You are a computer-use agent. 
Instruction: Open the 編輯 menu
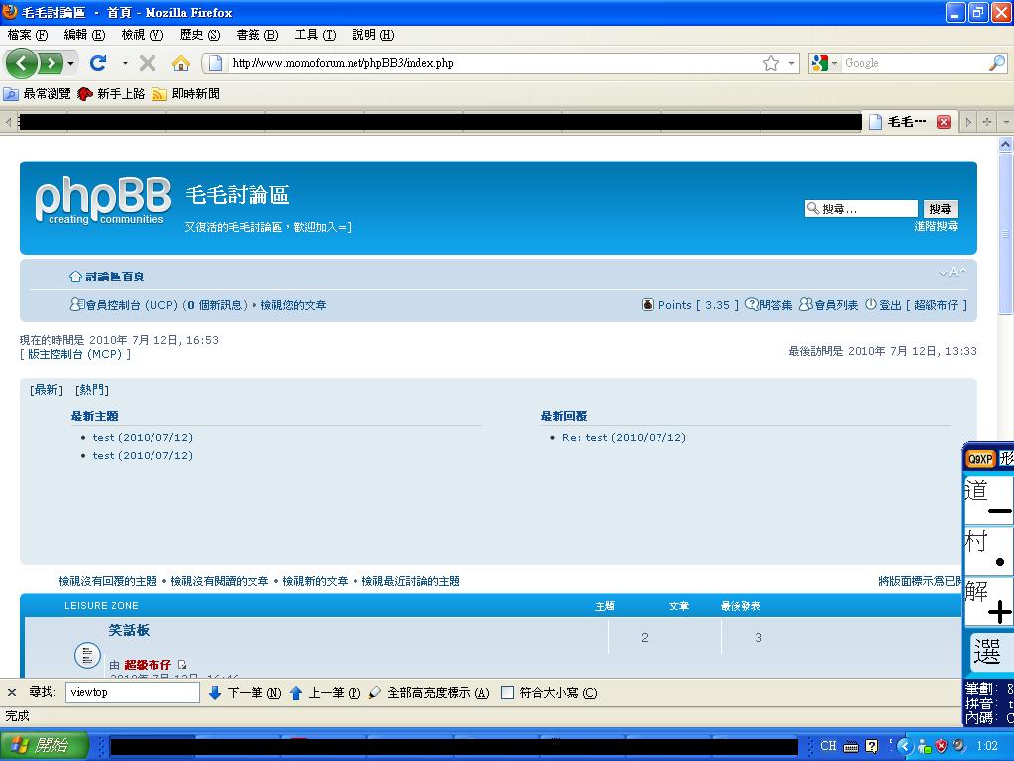click(84, 35)
